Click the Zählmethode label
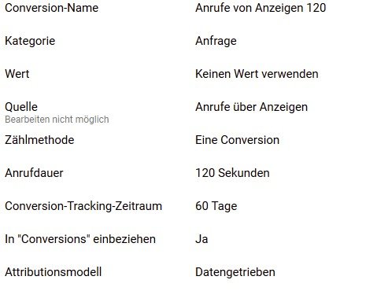Image resolution: width=366 pixels, height=291 pixels. [39, 140]
